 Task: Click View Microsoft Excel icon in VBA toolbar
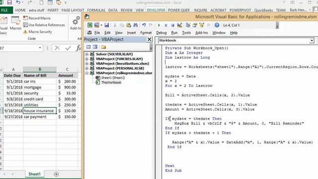coord(89,25)
